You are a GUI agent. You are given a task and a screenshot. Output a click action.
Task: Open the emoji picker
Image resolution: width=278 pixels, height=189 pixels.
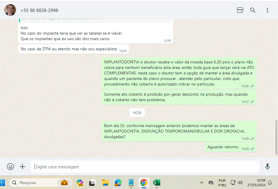click(10, 167)
